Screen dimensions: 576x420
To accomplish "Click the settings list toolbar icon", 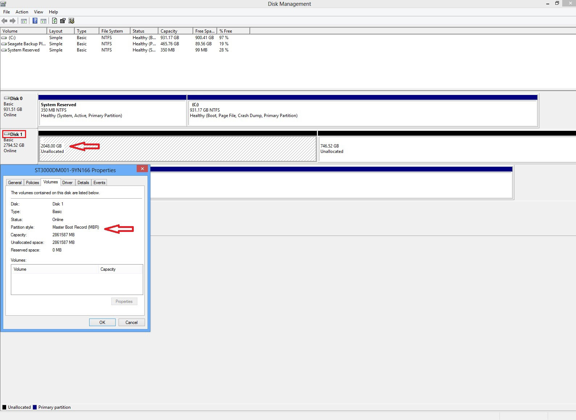I will pyautogui.click(x=71, y=21).
